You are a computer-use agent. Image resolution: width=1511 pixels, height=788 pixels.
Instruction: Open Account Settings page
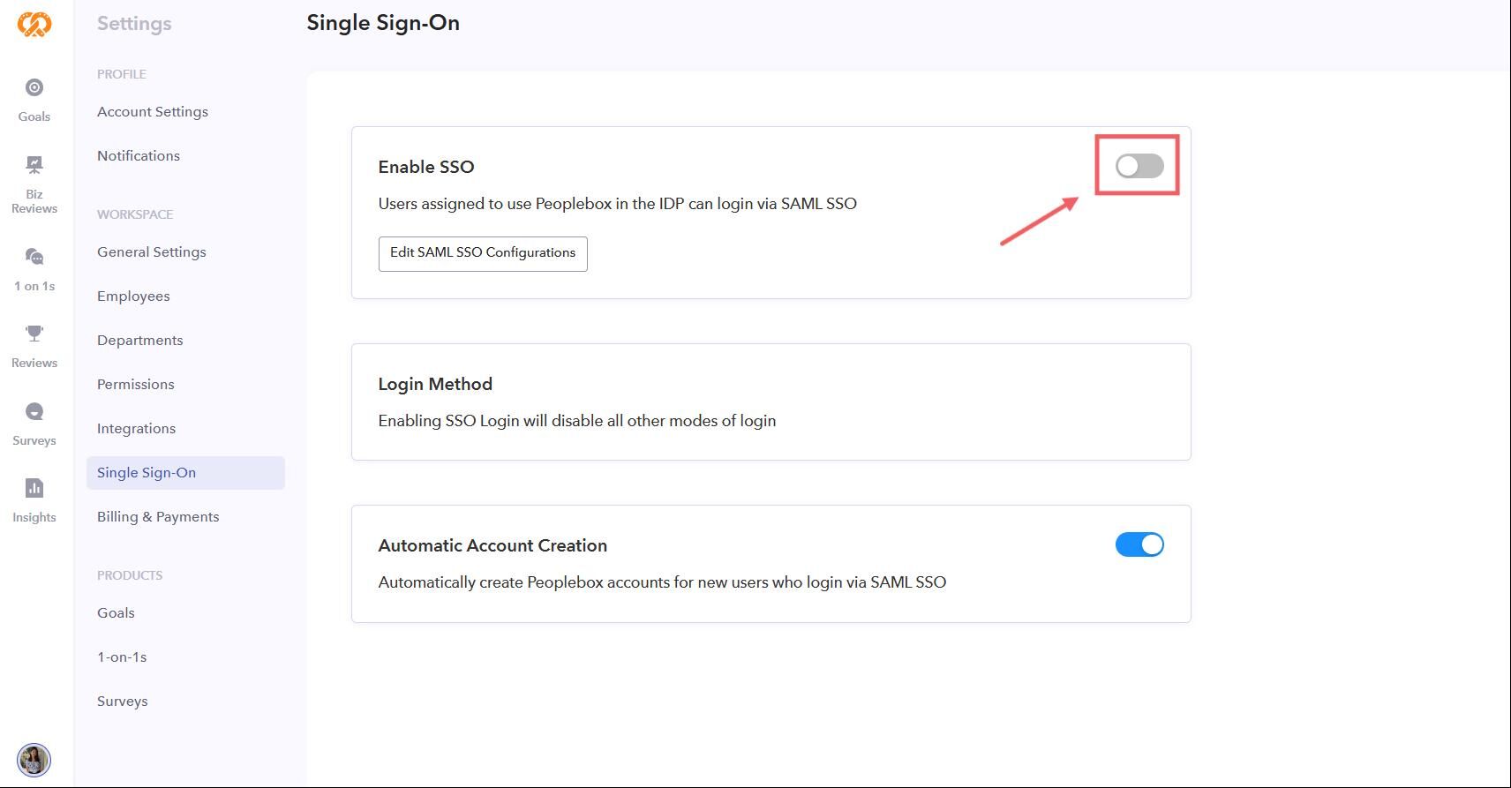[x=153, y=112]
